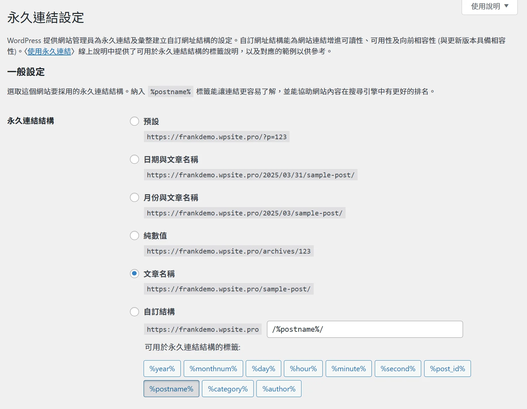This screenshot has width=527, height=409.
Task: Open the 使用永久連結 documentation link
Action: (49, 51)
